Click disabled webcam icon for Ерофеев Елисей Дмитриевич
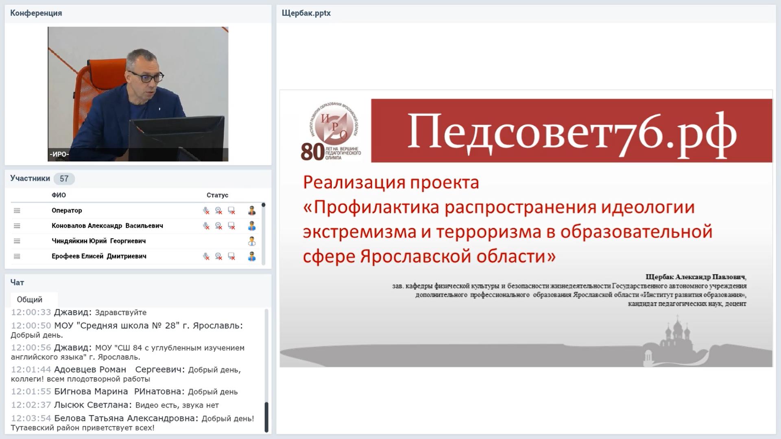781x439 pixels. coord(219,256)
